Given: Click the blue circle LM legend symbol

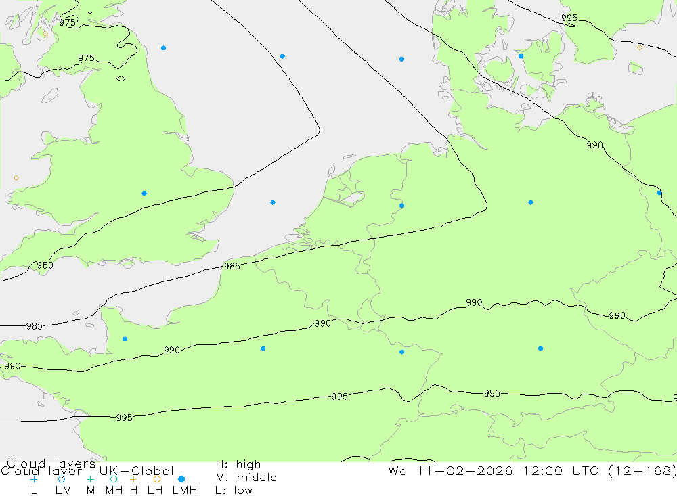Looking at the screenshot, I should [x=62, y=479].
